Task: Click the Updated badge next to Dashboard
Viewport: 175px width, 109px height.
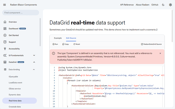Action: pyautogui.click(x=23, y=29)
